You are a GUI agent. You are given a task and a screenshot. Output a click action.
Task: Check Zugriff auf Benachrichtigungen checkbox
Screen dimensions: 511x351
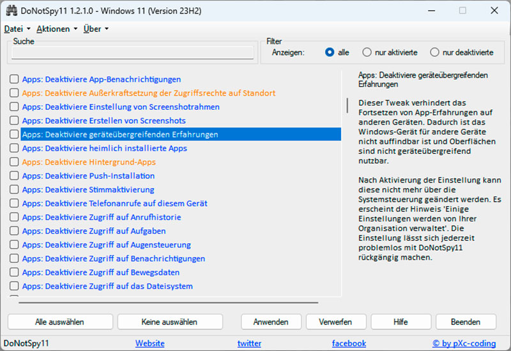click(14, 258)
